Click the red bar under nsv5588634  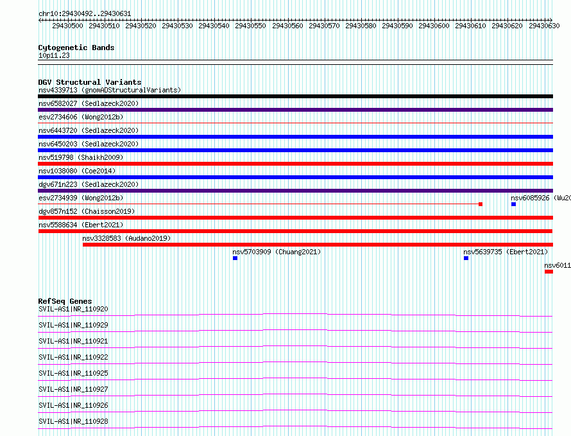295,231
